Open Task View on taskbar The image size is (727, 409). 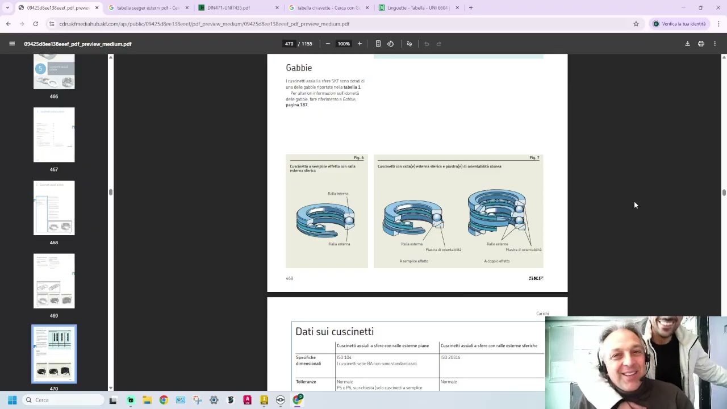[x=113, y=400]
